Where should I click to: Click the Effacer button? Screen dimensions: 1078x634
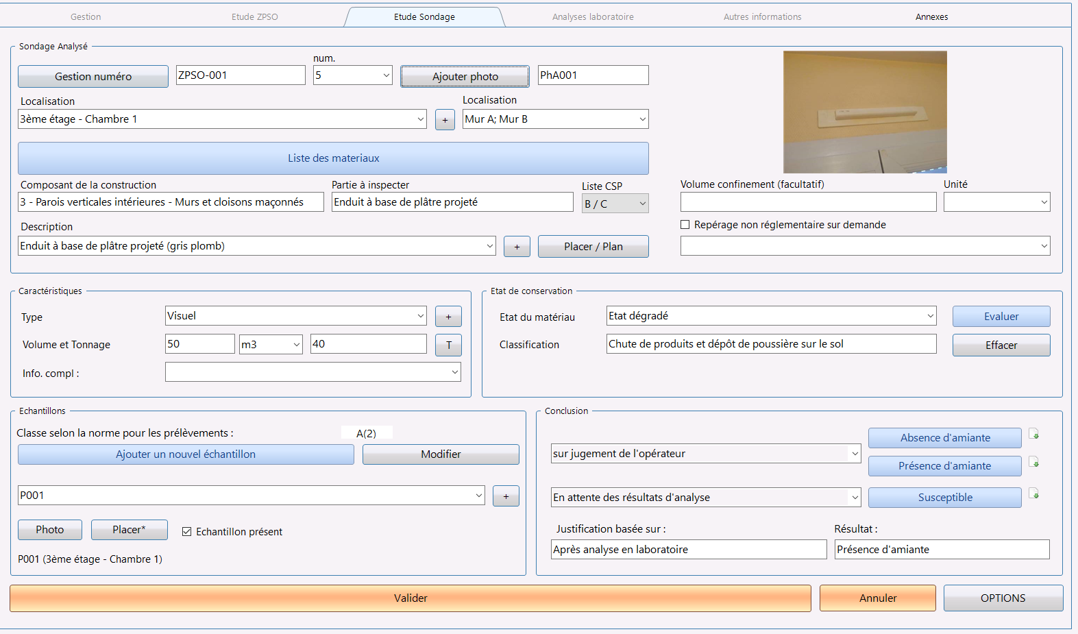coord(1001,345)
